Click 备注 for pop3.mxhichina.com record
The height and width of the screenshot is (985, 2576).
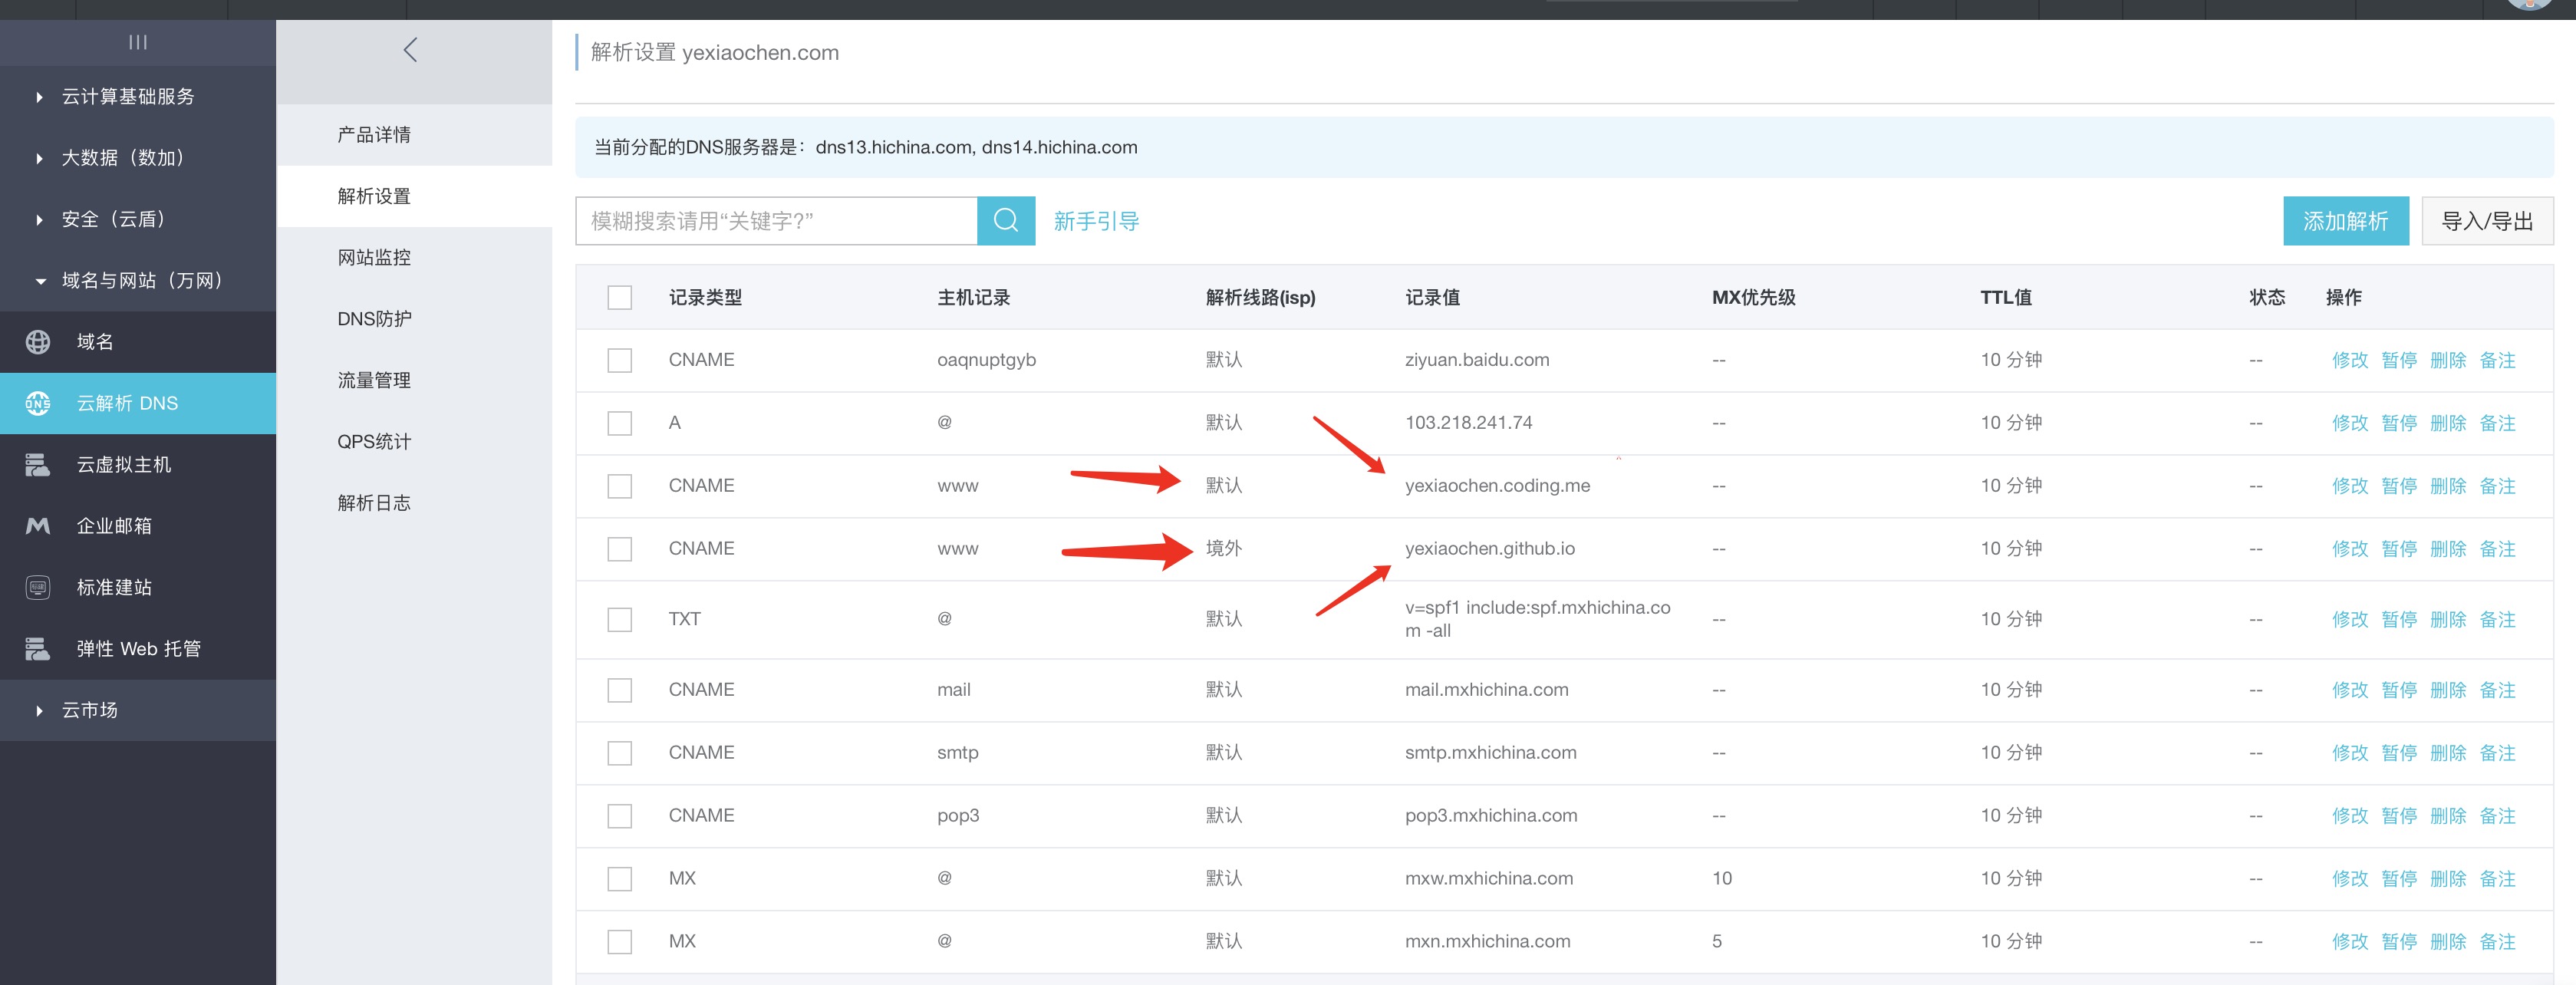point(2497,816)
